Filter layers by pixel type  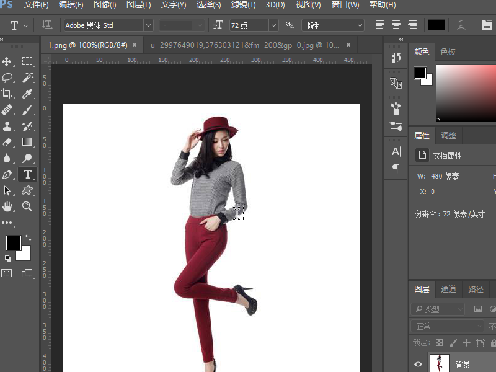[x=477, y=309]
